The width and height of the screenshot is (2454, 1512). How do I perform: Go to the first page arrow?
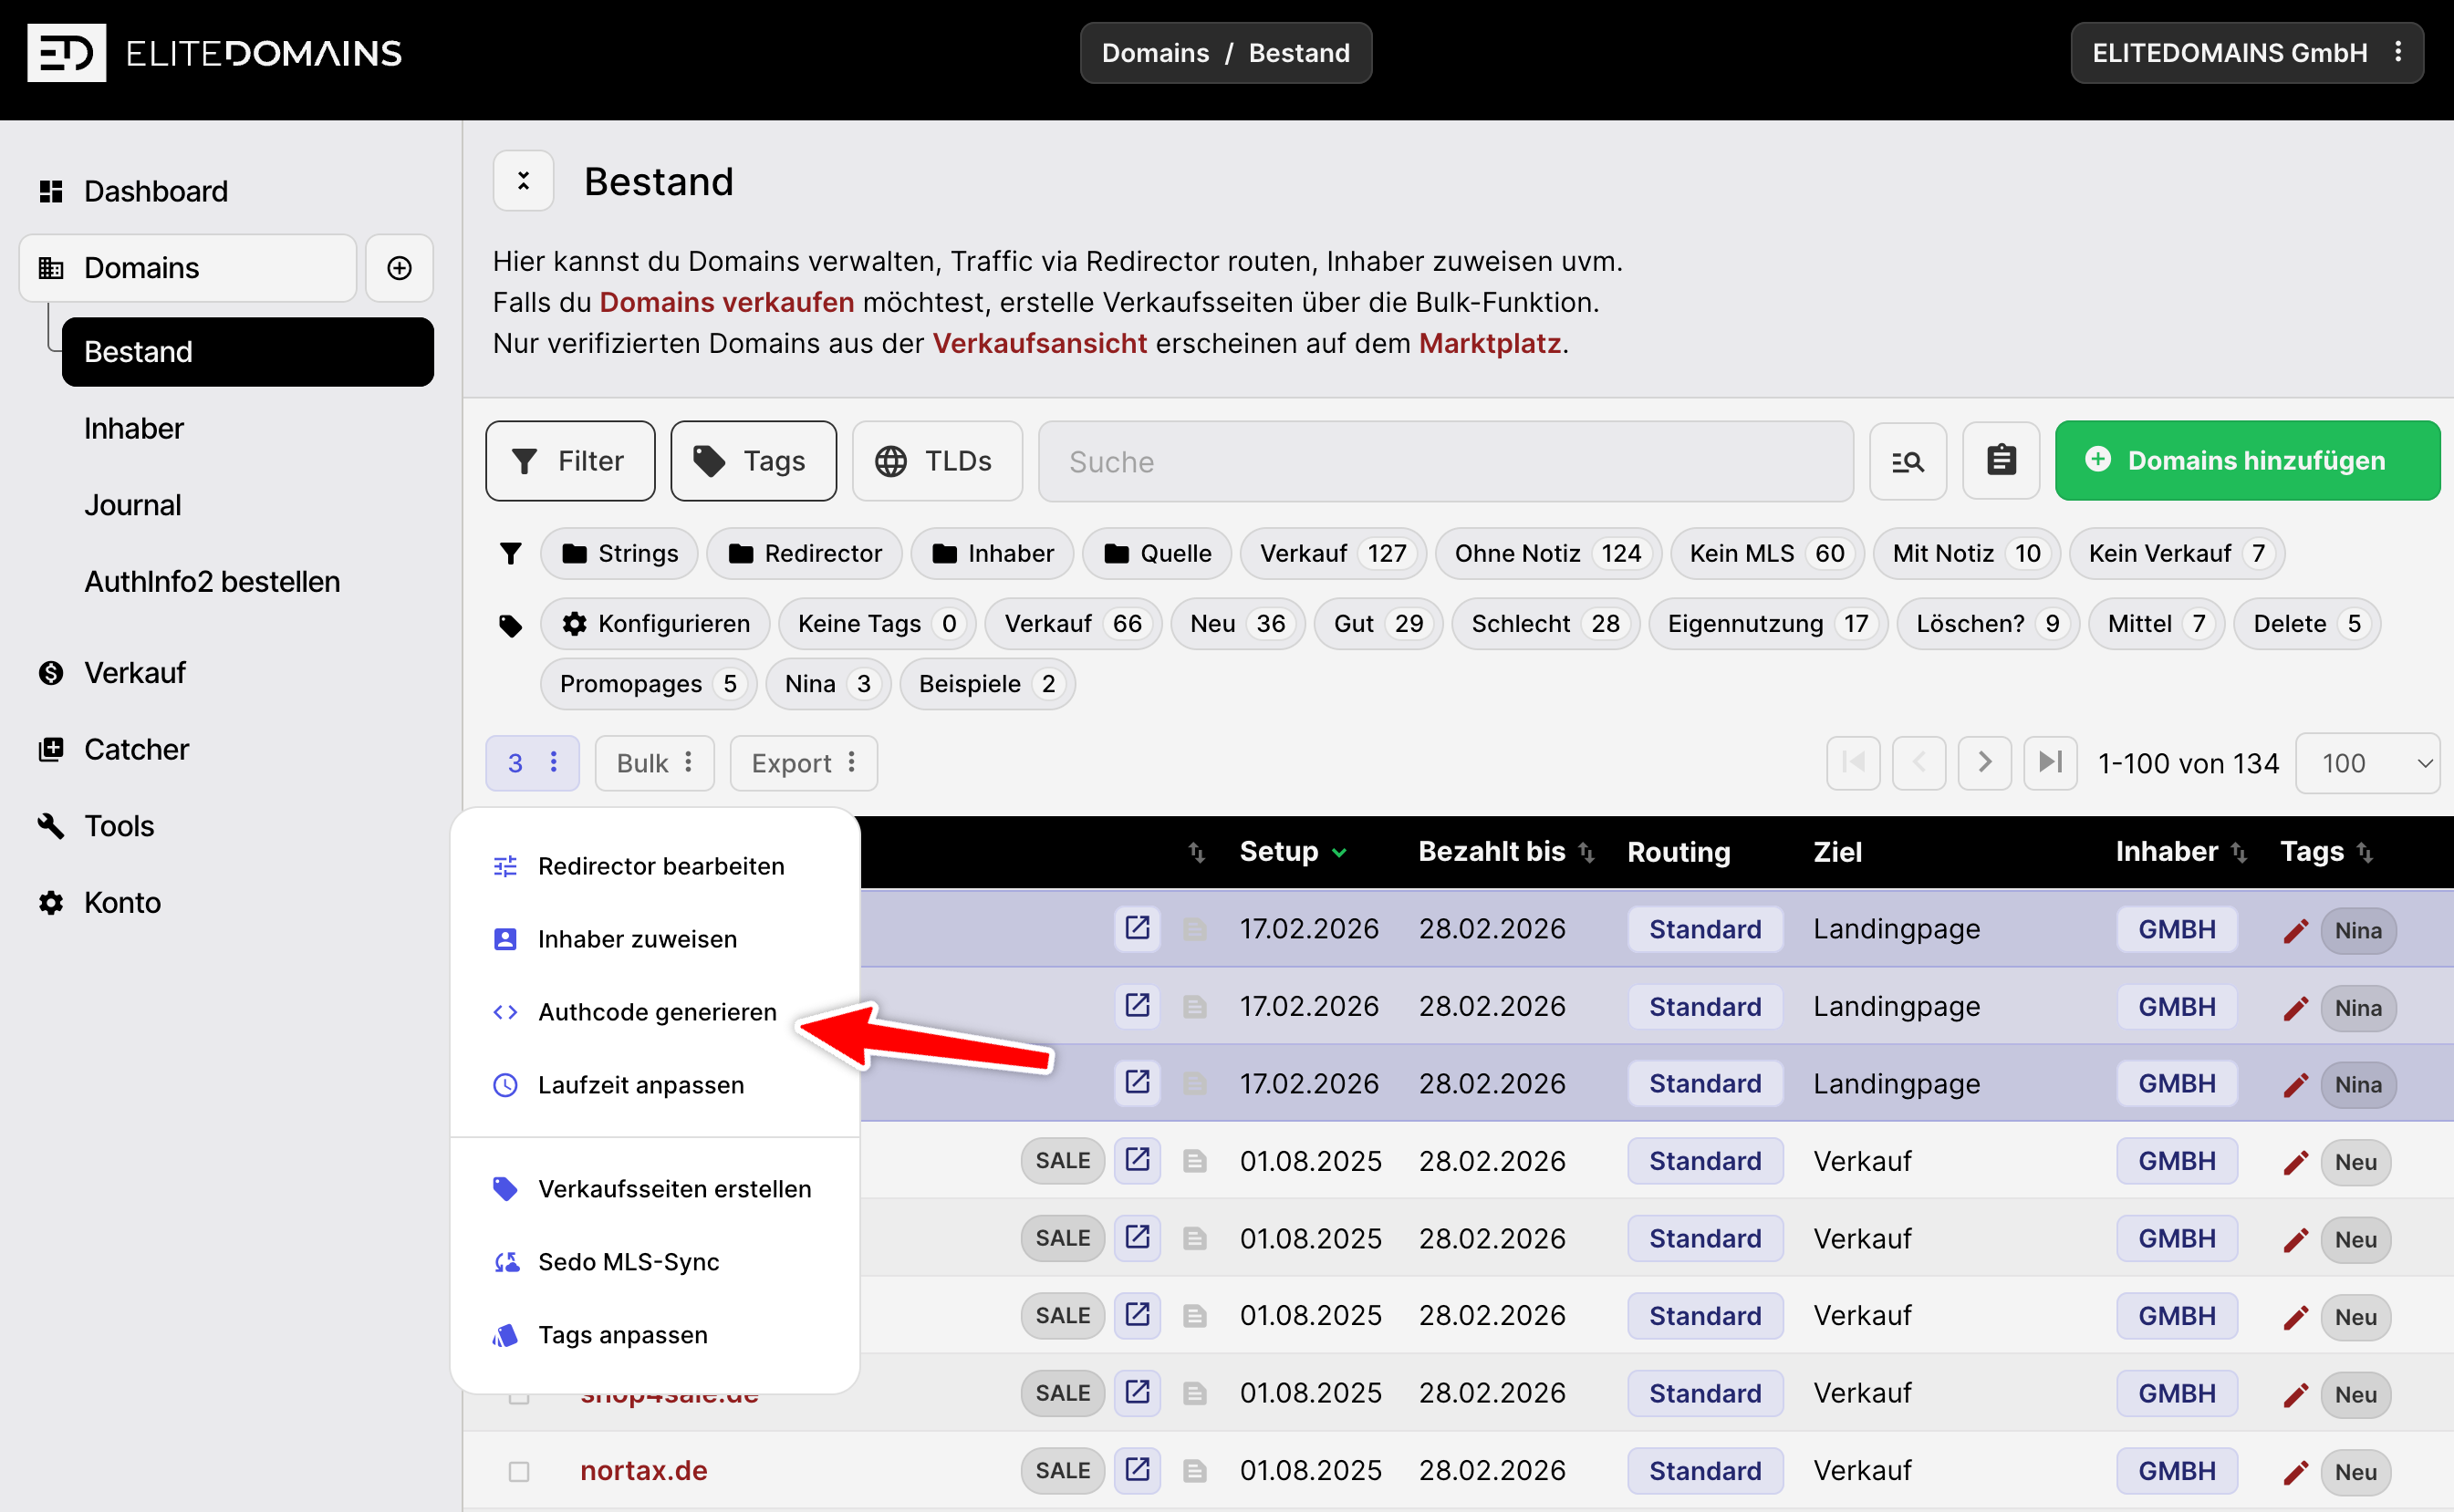1853,763
